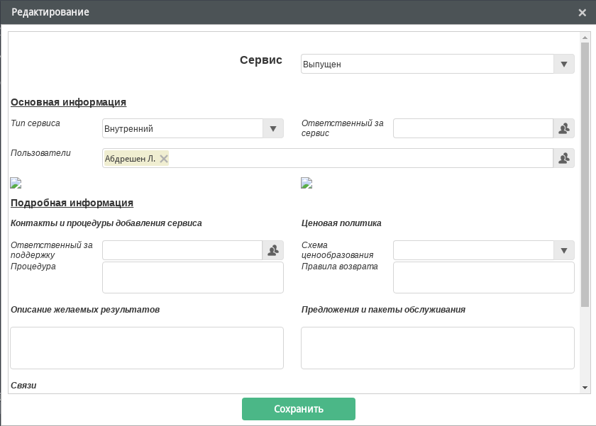Click the Ценовая политика label

(x=341, y=223)
